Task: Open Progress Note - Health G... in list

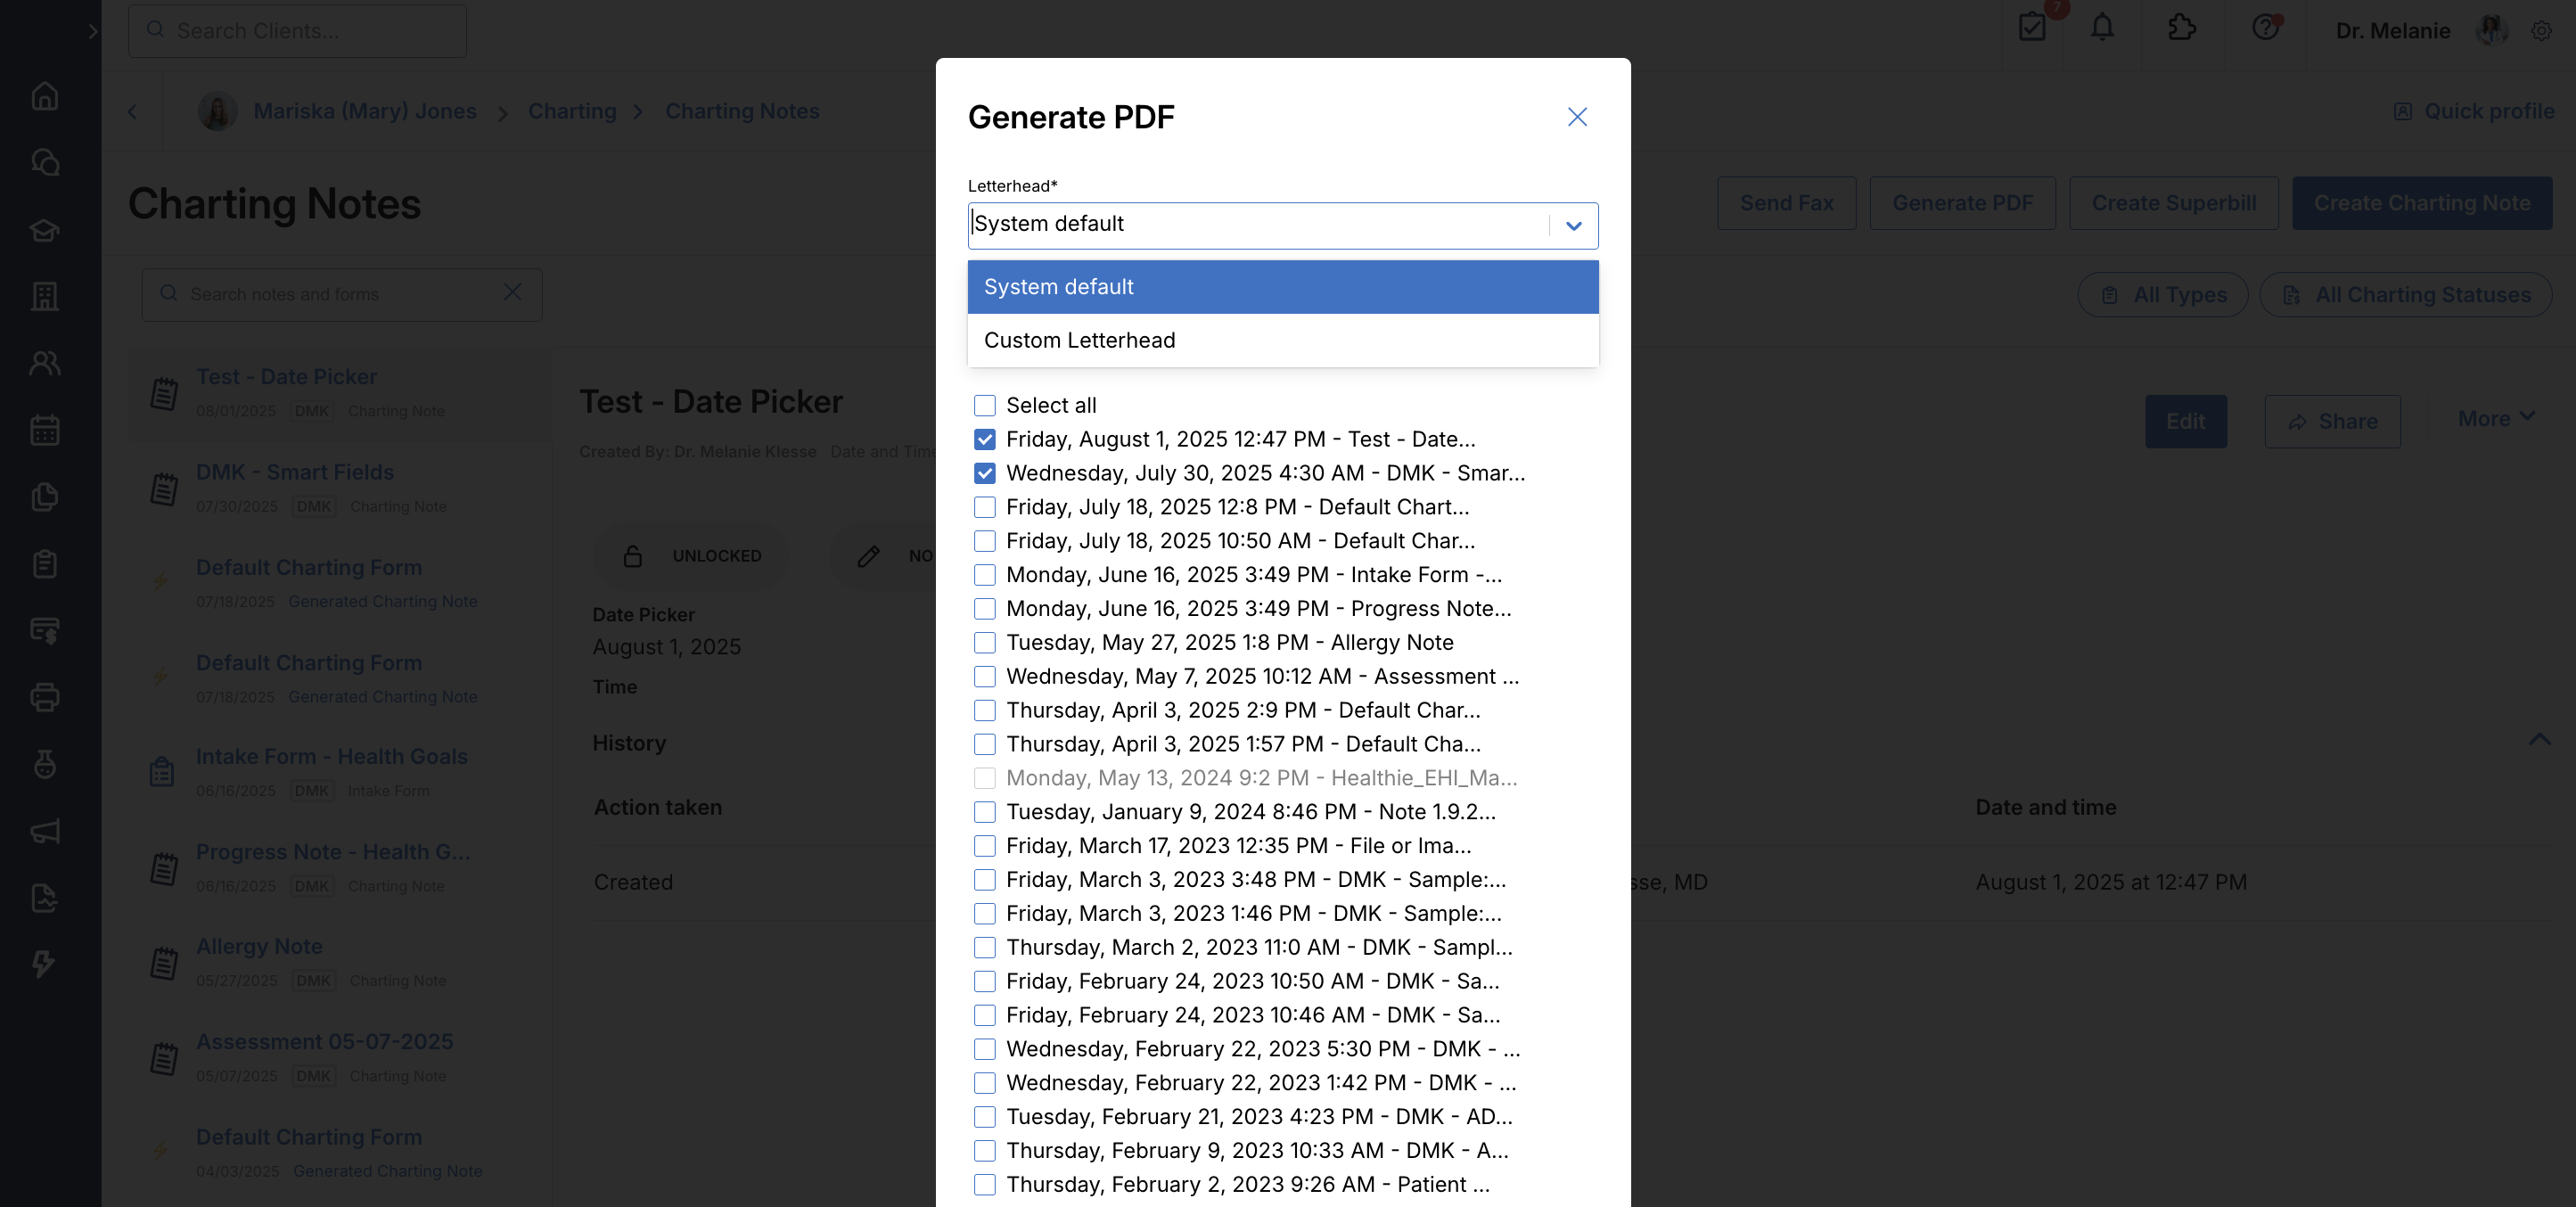Action: pyautogui.click(x=332, y=852)
